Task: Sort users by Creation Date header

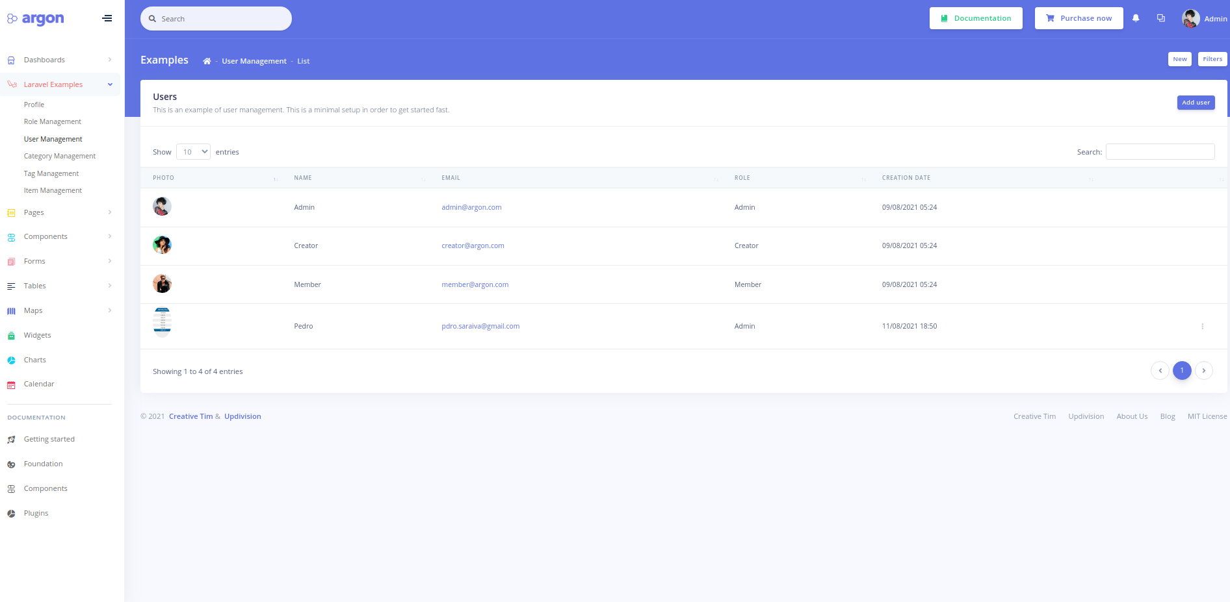Action: click(x=906, y=178)
